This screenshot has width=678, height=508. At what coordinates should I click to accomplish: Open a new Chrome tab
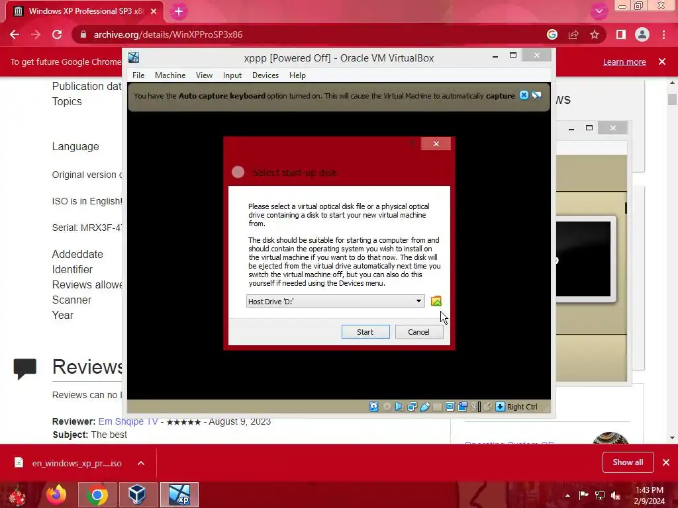[179, 11]
